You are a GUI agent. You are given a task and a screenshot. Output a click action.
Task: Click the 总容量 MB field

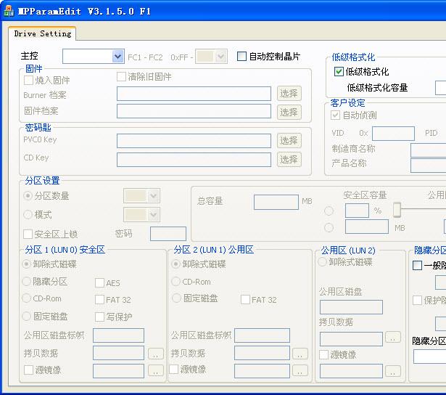point(276,202)
